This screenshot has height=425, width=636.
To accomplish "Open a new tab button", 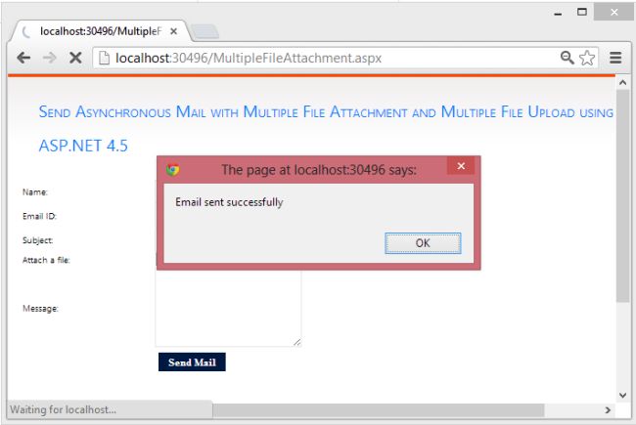I will click(x=204, y=31).
